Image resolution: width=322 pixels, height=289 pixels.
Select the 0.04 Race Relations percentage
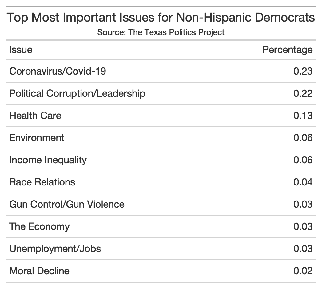coord(303,182)
